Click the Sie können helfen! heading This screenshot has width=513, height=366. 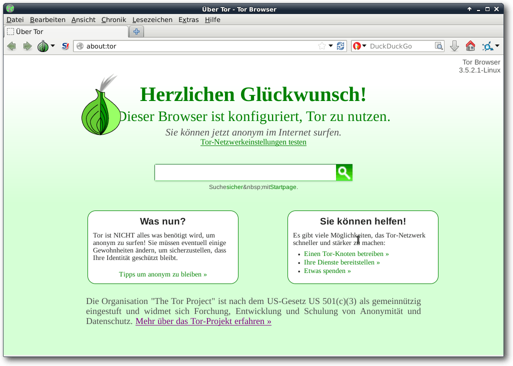click(x=363, y=221)
